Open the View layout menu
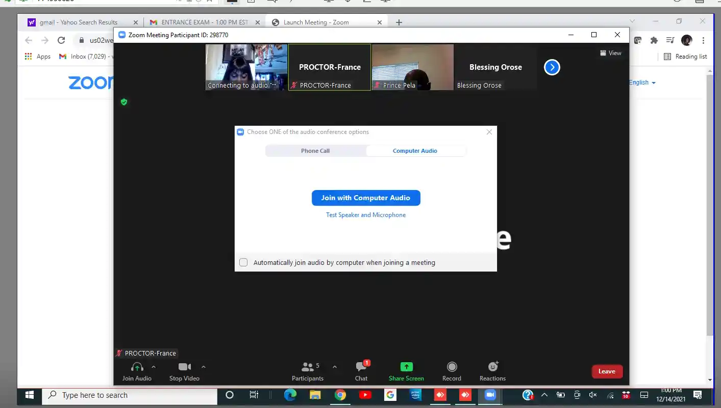Image resolution: width=721 pixels, height=408 pixels. (611, 53)
